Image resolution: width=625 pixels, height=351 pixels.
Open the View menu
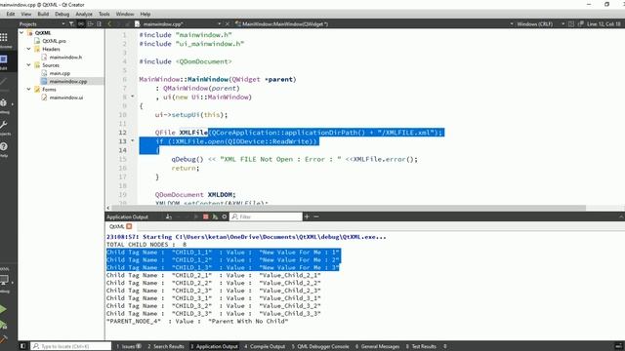[26, 14]
